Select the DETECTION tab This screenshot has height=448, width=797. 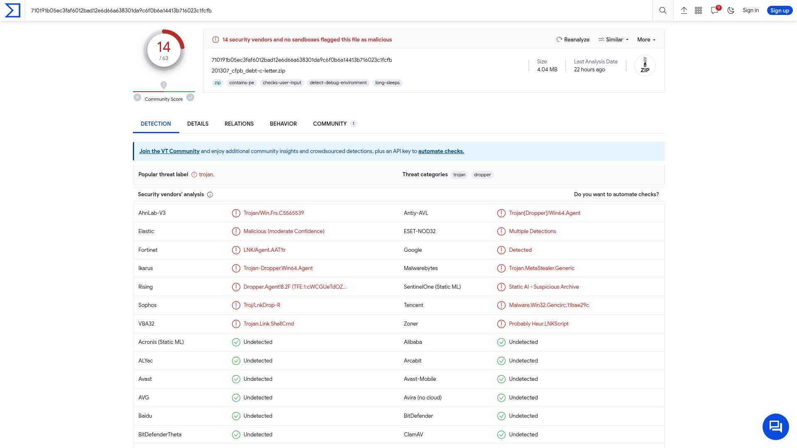[156, 124]
